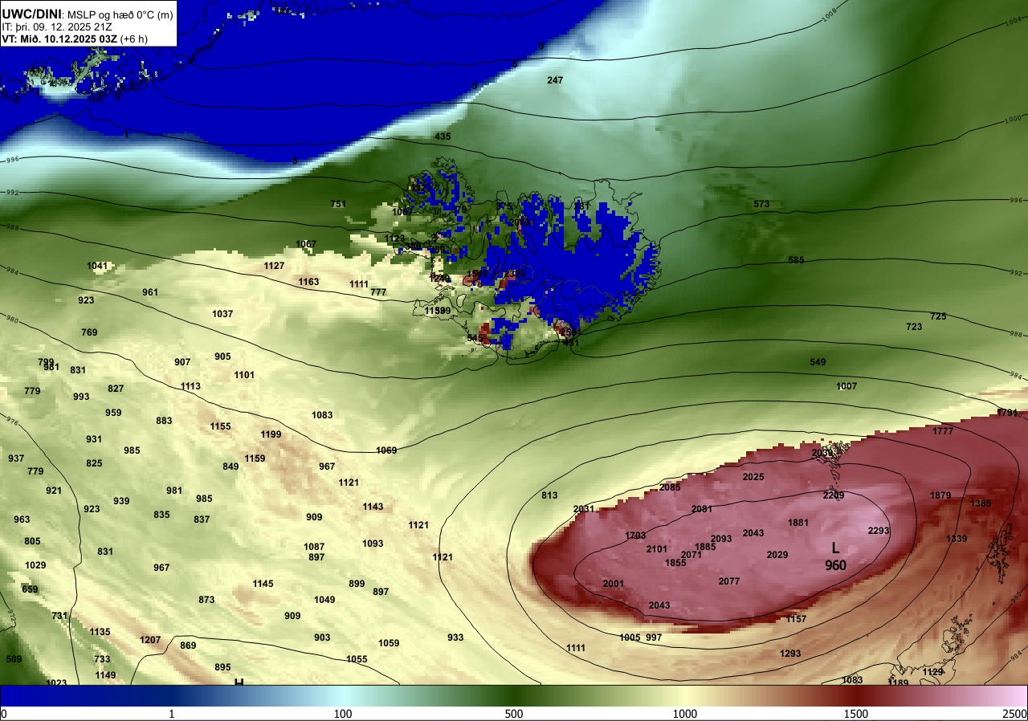Image resolution: width=1028 pixels, height=721 pixels.
Task: Click the height value 1041
Action: tap(97, 266)
